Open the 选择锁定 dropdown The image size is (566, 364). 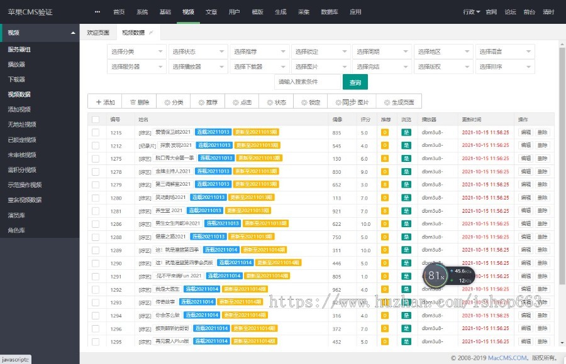(321, 51)
